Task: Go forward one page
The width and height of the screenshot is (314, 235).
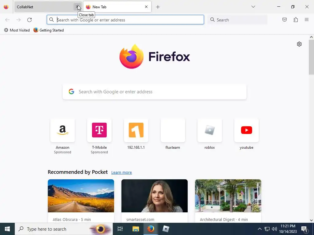Action: (x=18, y=20)
